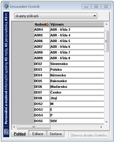Select the DEU8 value cell
The height and width of the screenshot is (142, 114).
pyautogui.click(x=42, y=98)
